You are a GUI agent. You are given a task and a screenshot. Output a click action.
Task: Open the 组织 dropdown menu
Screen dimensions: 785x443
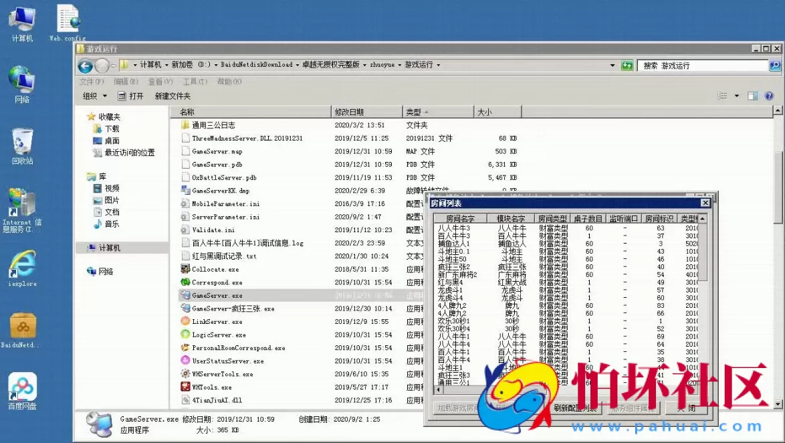[94, 96]
